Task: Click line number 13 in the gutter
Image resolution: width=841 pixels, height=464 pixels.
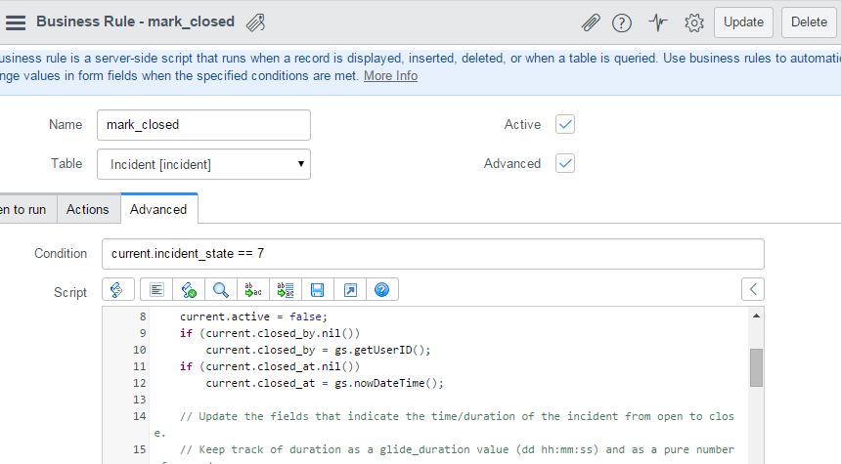Action: tap(140, 400)
